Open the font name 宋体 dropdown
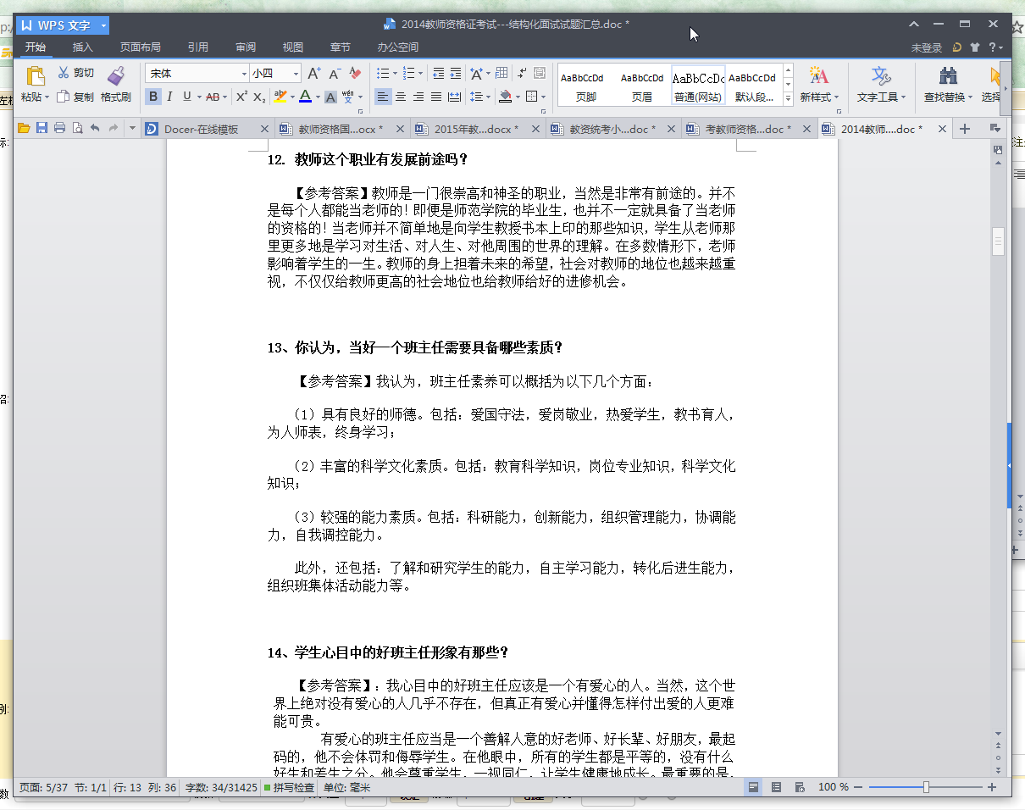The height and width of the screenshot is (810, 1025). [x=245, y=74]
